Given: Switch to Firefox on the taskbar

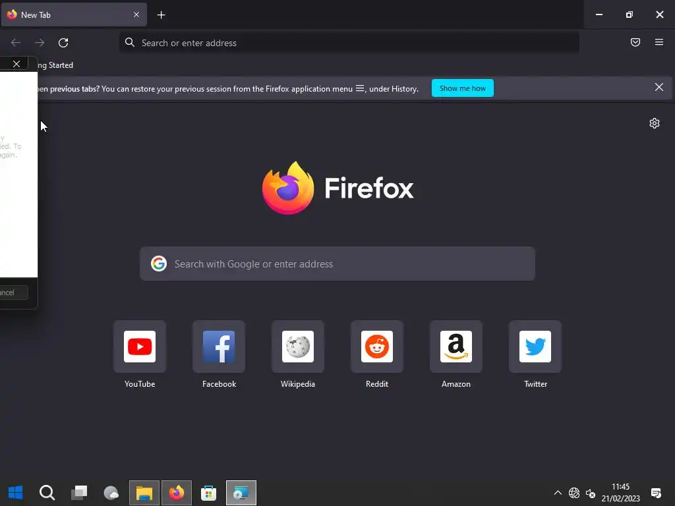Looking at the screenshot, I should (x=177, y=493).
